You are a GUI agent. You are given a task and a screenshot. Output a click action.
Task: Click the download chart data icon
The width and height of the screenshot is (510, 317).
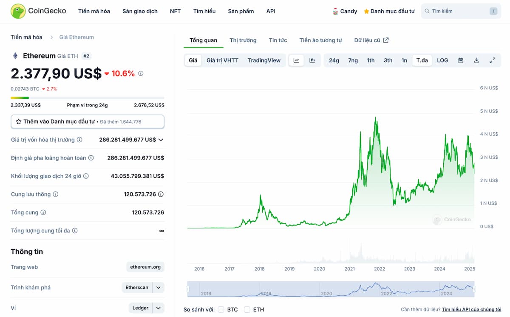476,60
